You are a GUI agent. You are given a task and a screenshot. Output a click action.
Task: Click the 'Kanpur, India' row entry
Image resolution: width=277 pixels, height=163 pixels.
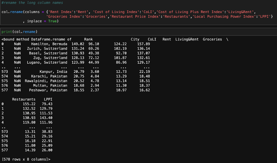(53, 72)
